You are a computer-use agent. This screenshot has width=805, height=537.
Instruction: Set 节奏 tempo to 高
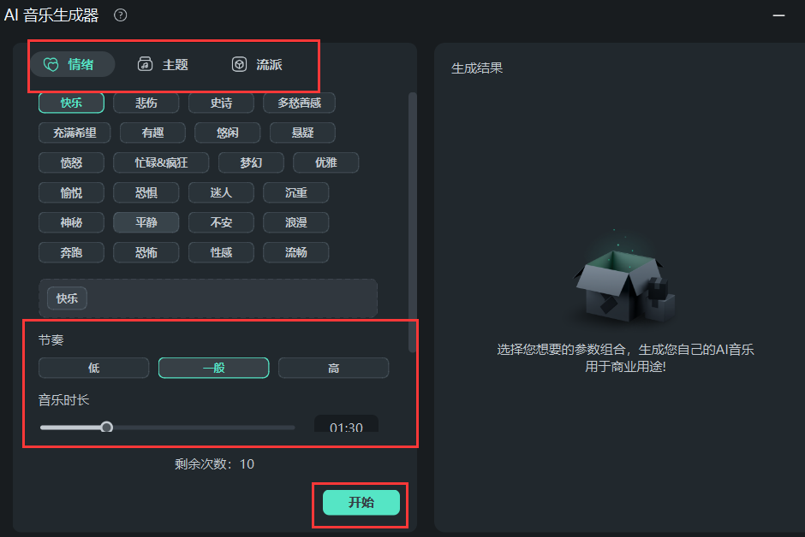point(334,368)
